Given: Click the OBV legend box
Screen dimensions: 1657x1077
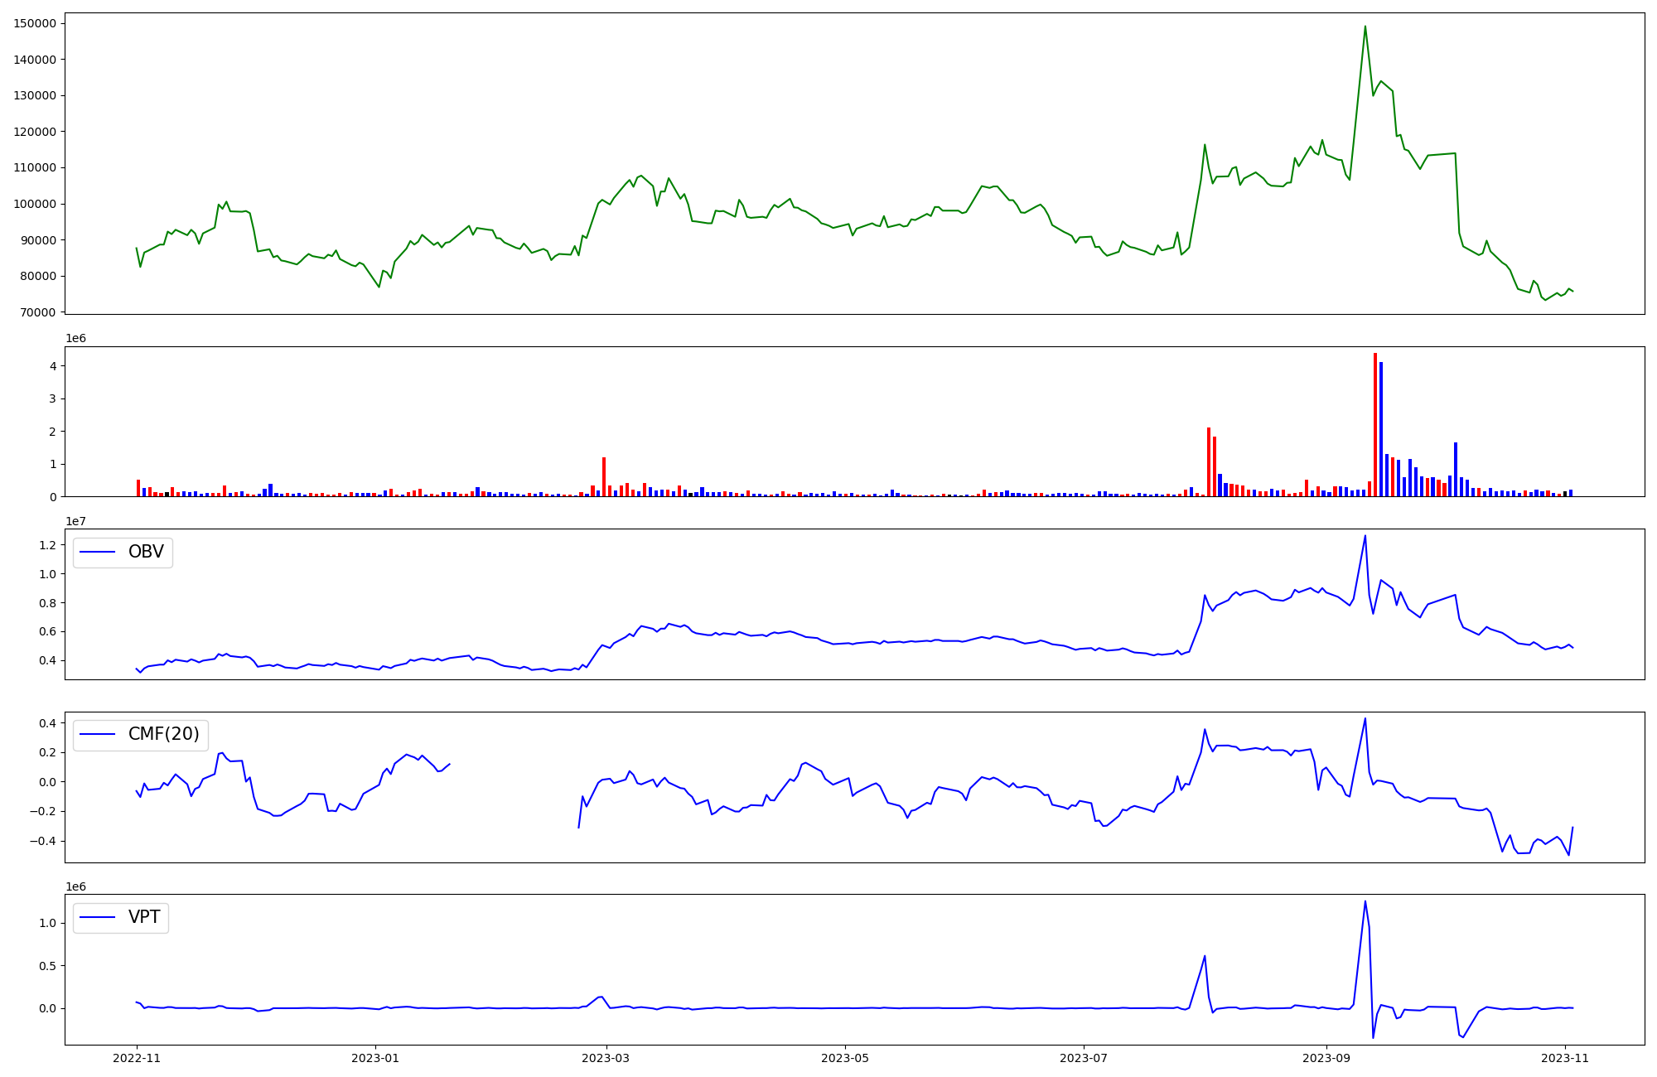Looking at the screenshot, I should (123, 553).
